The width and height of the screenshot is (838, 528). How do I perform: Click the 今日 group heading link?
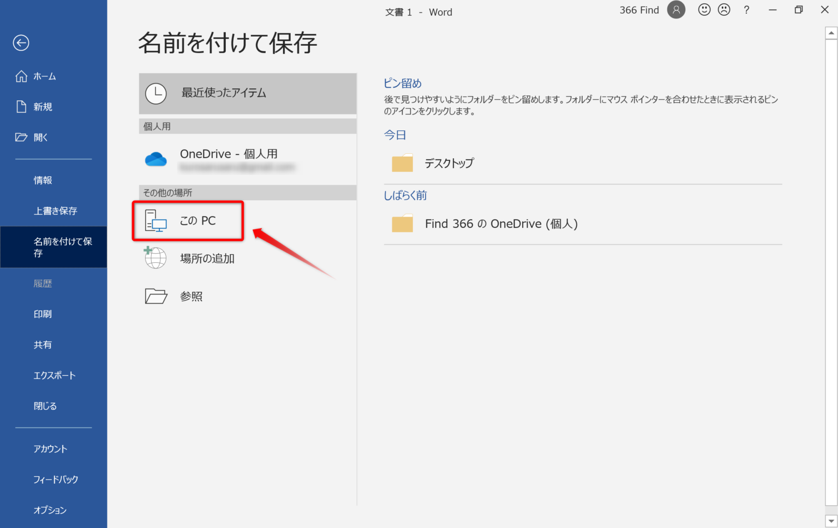[x=395, y=135]
